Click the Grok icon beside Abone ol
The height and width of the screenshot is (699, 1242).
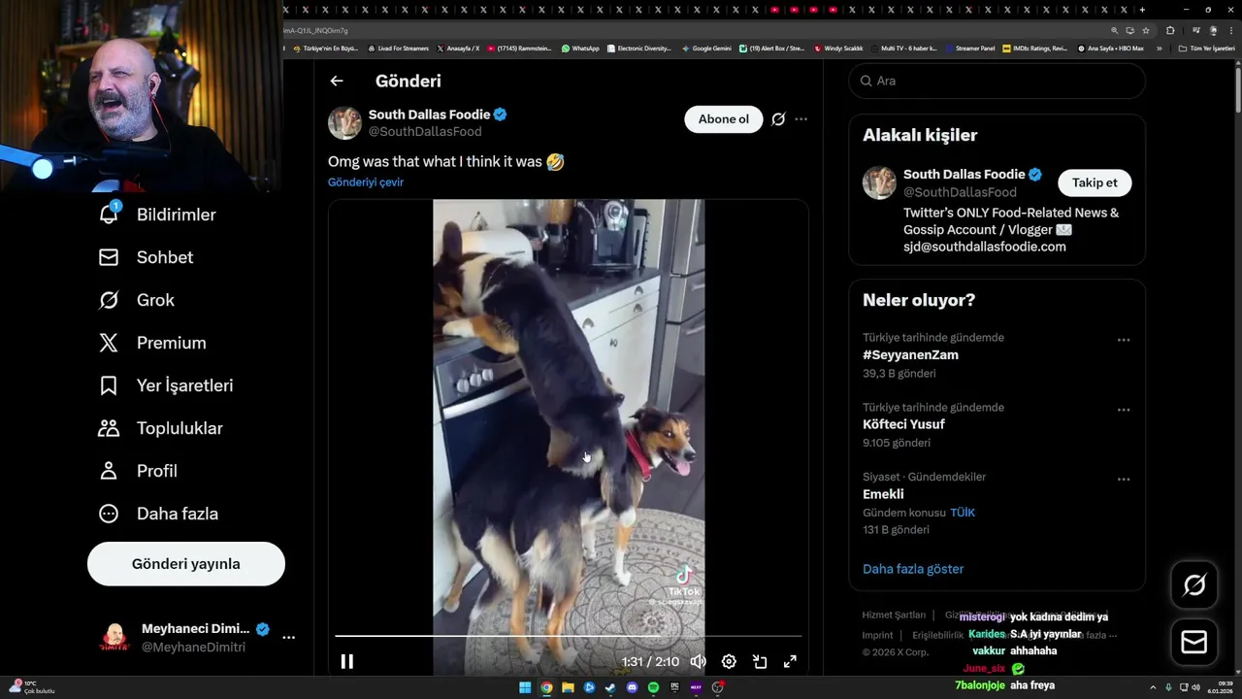[778, 119]
